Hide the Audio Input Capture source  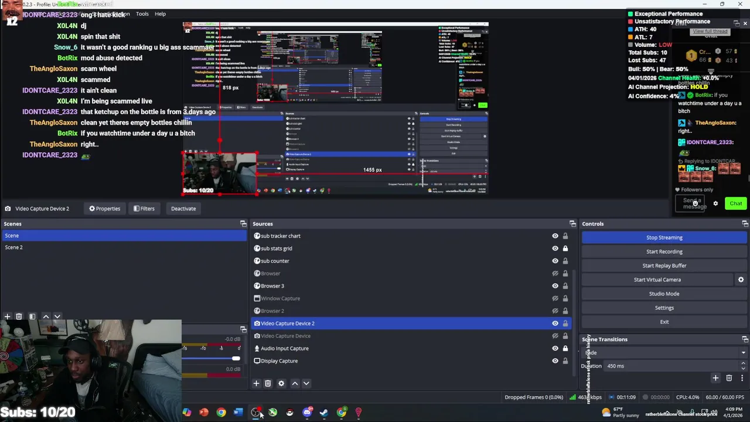click(x=555, y=348)
